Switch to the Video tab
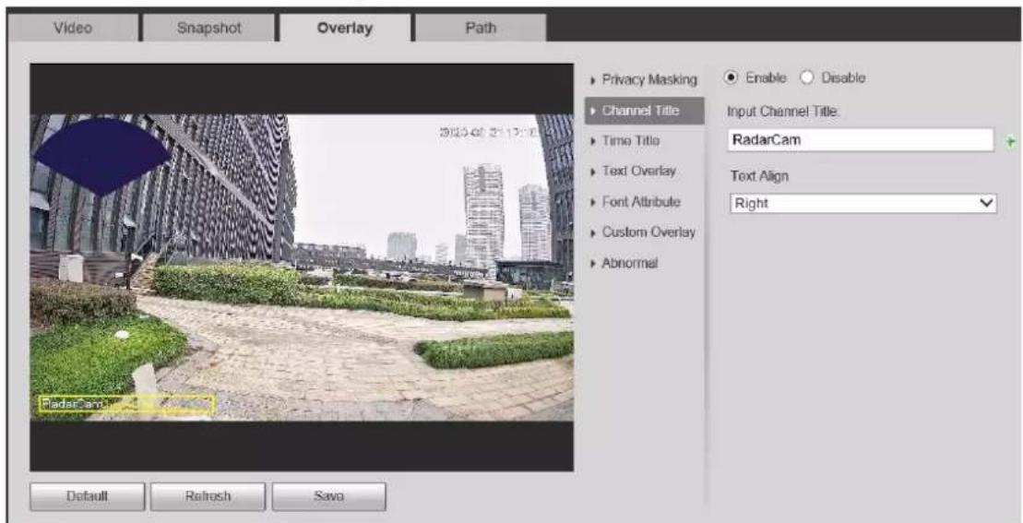 click(x=74, y=28)
